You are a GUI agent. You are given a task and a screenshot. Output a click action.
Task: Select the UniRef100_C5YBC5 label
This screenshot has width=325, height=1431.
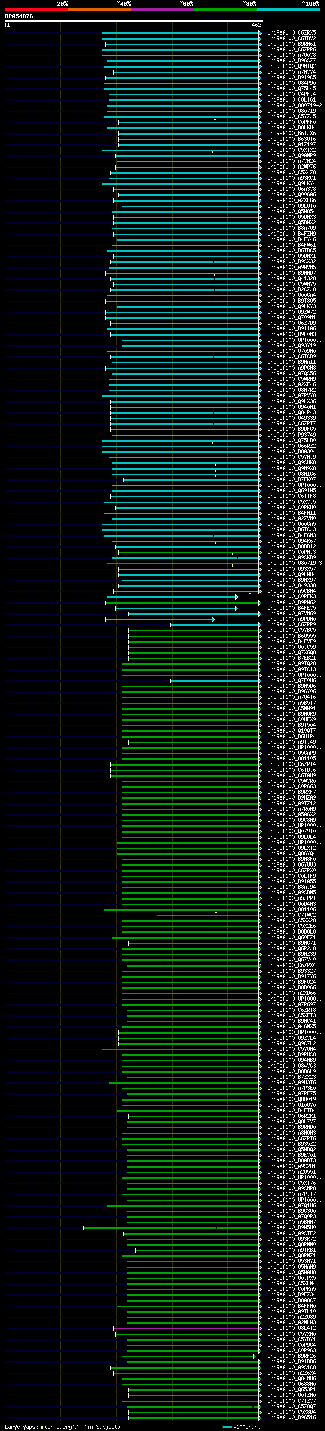(x=291, y=630)
